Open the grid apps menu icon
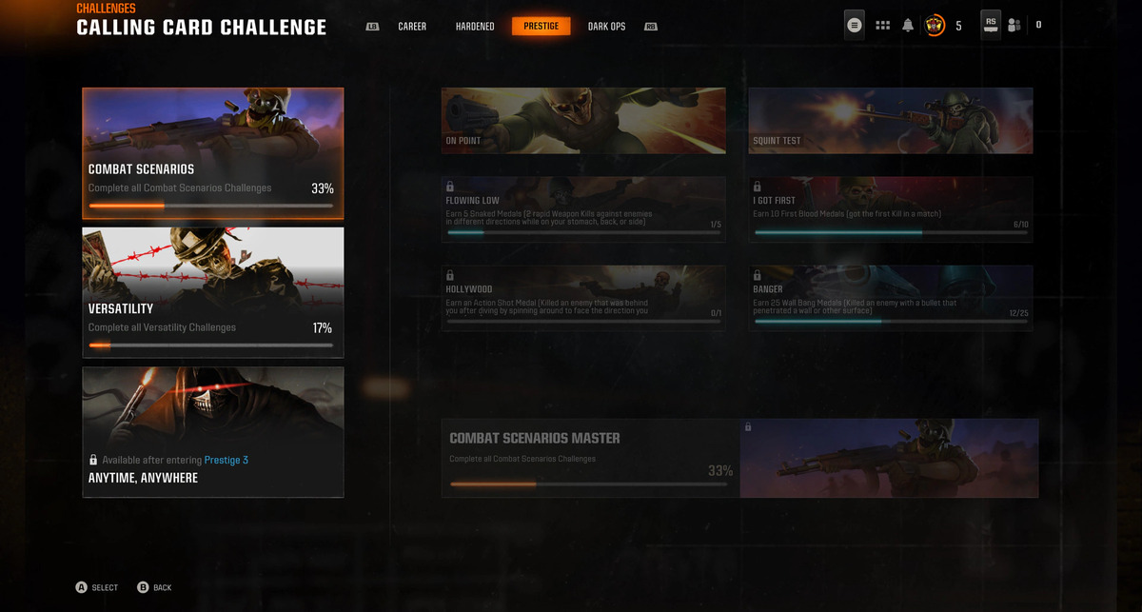 point(882,26)
